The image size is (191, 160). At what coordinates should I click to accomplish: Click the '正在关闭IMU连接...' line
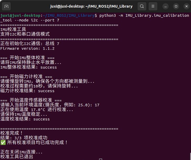[21, 152]
